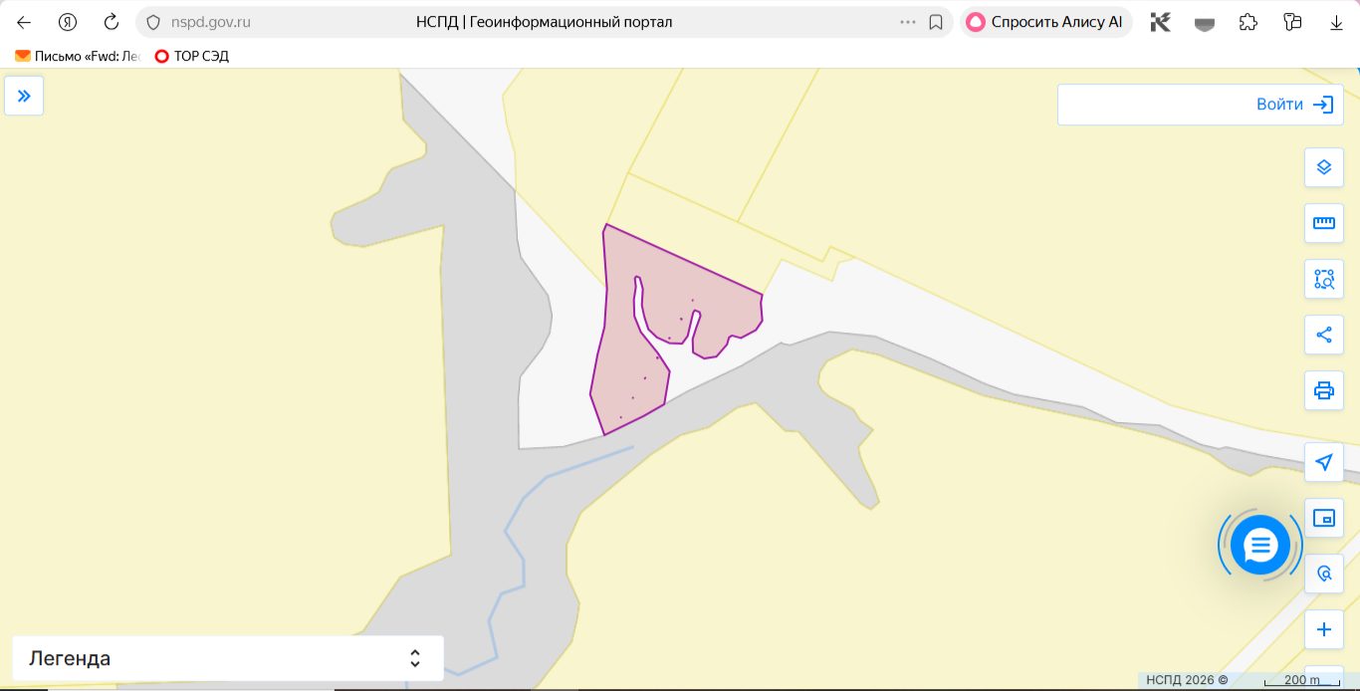Zoom in with the plus button
Screen dimensions: 1360x691
point(1324,629)
